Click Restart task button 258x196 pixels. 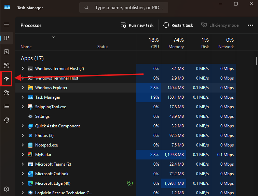tap(178, 25)
